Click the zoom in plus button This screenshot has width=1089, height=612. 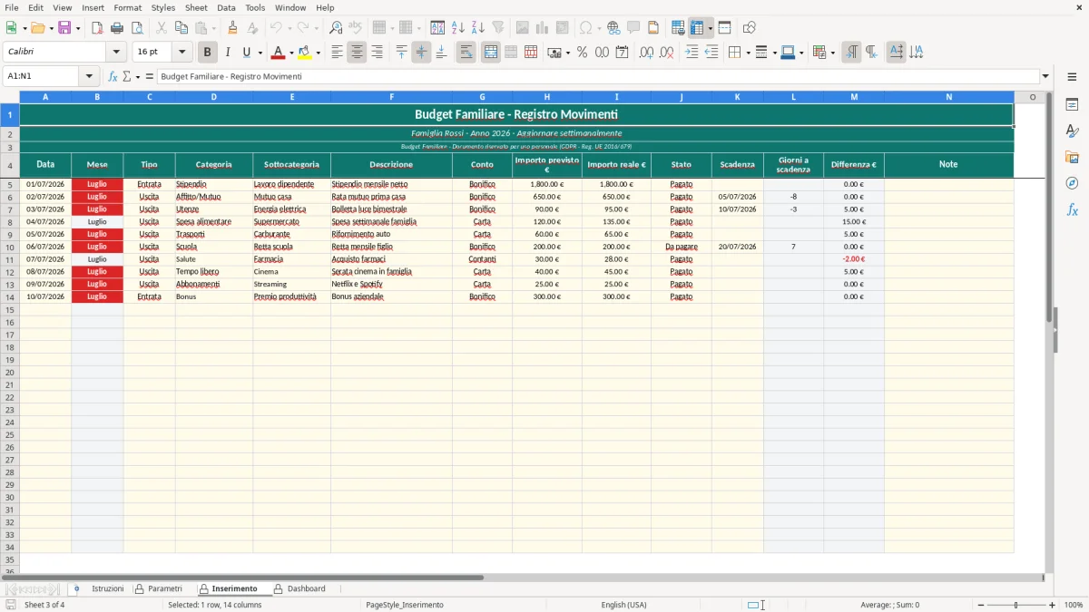coord(1052,605)
